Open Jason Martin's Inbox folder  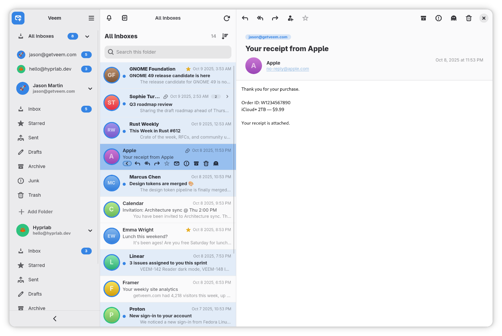[x=55, y=109]
